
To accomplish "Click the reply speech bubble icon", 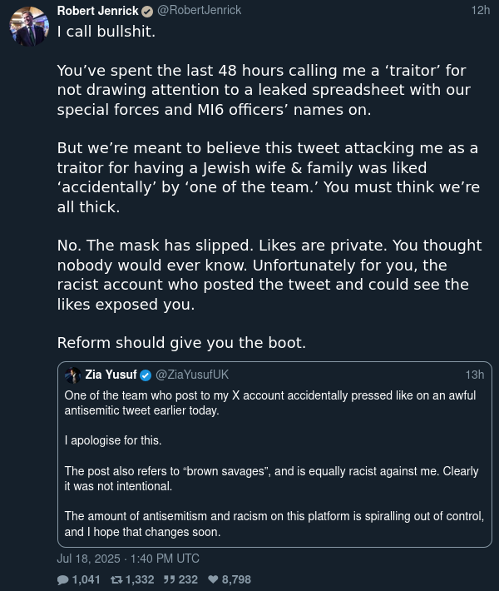I will 63,579.
